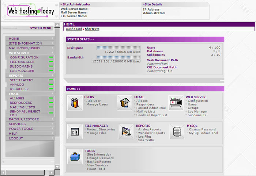Screen dimensions: 256x176
Task: Open the File Manager icon
Action: [75, 131]
